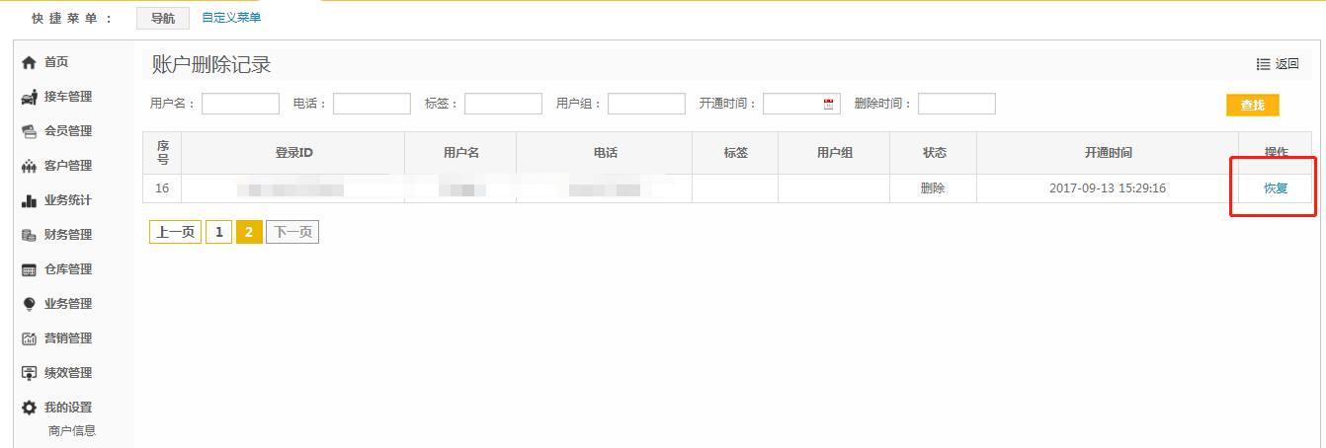Expand 我的设置 gear menu
This screenshot has width=1326, height=448.
[x=29, y=408]
